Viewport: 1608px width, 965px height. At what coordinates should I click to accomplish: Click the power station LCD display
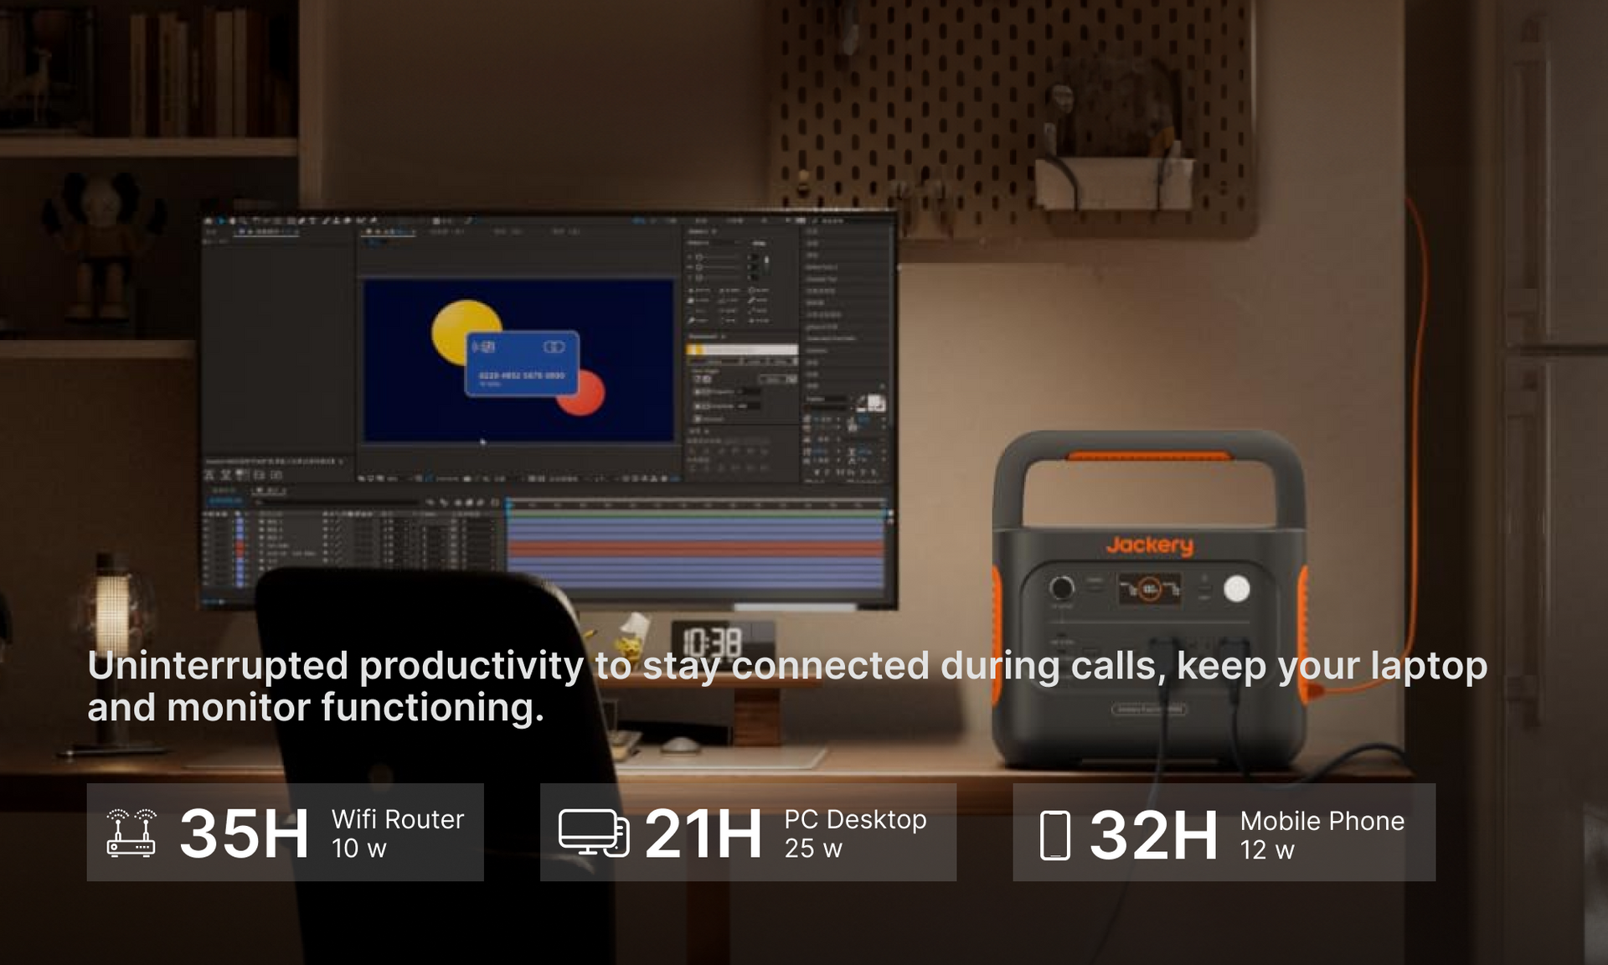click(1149, 589)
